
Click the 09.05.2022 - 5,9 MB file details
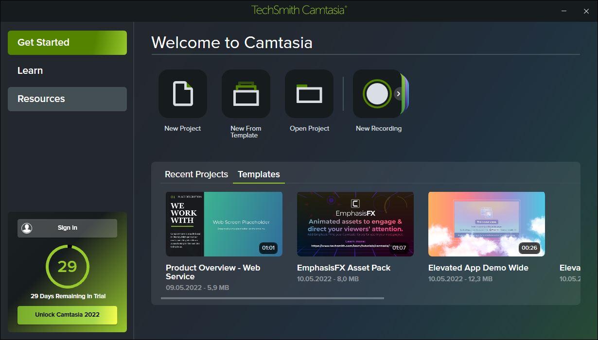[x=197, y=288]
